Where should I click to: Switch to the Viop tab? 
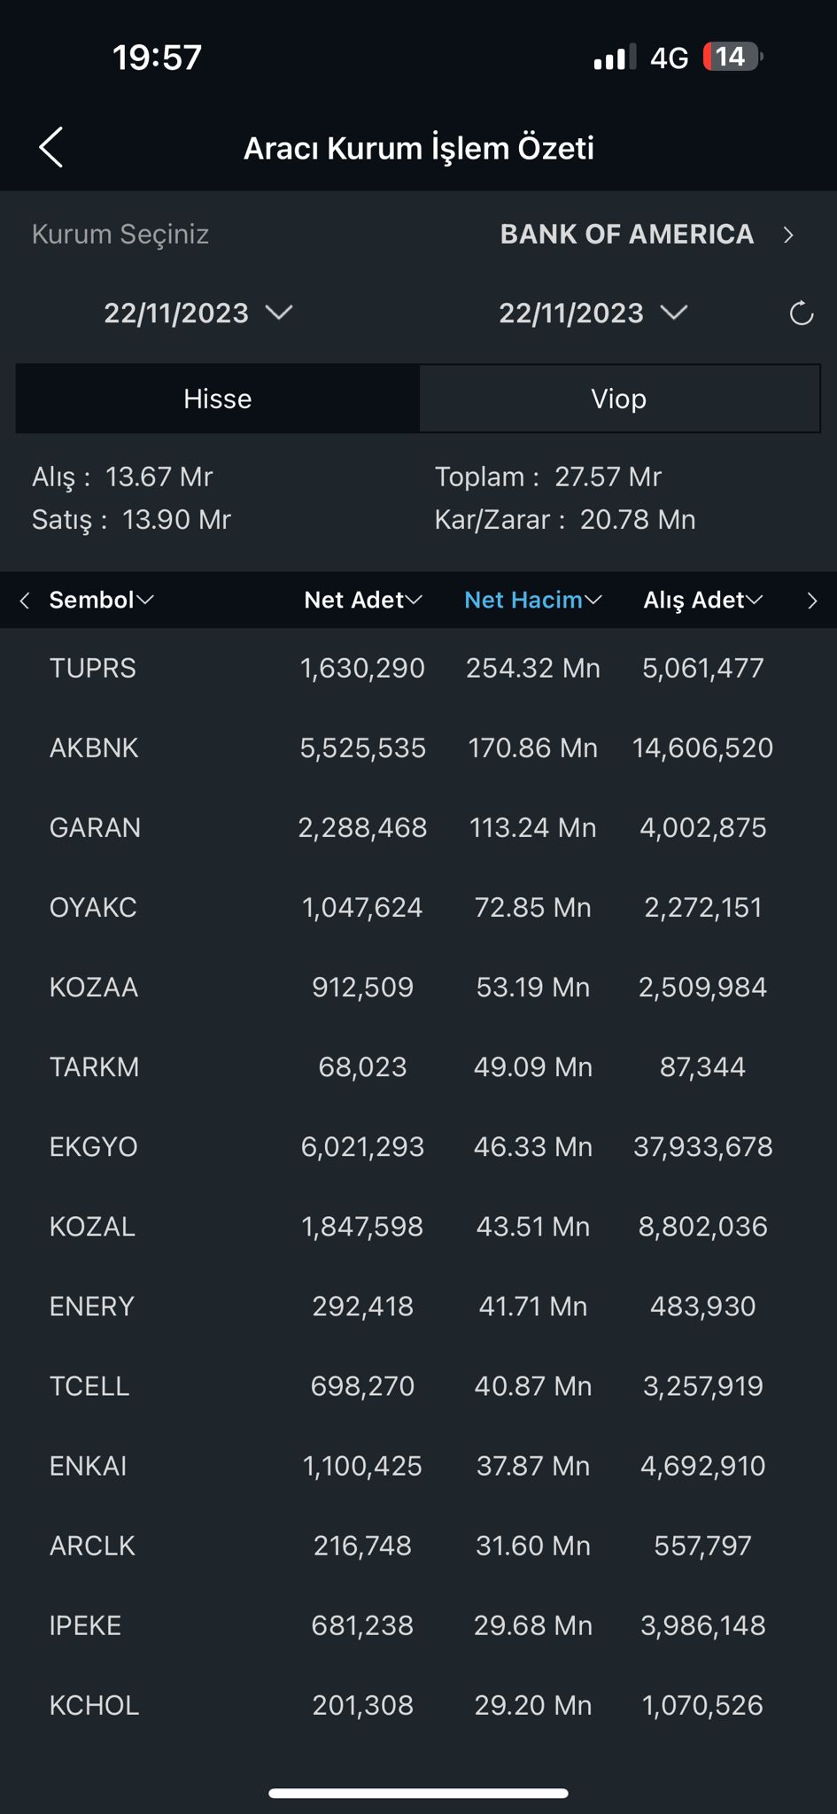point(619,399)
